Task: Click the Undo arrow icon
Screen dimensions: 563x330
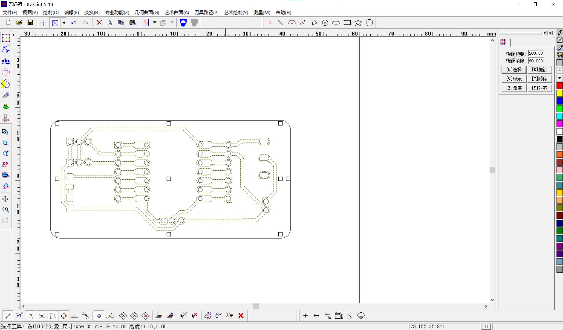Action: [x=74, y=23]
